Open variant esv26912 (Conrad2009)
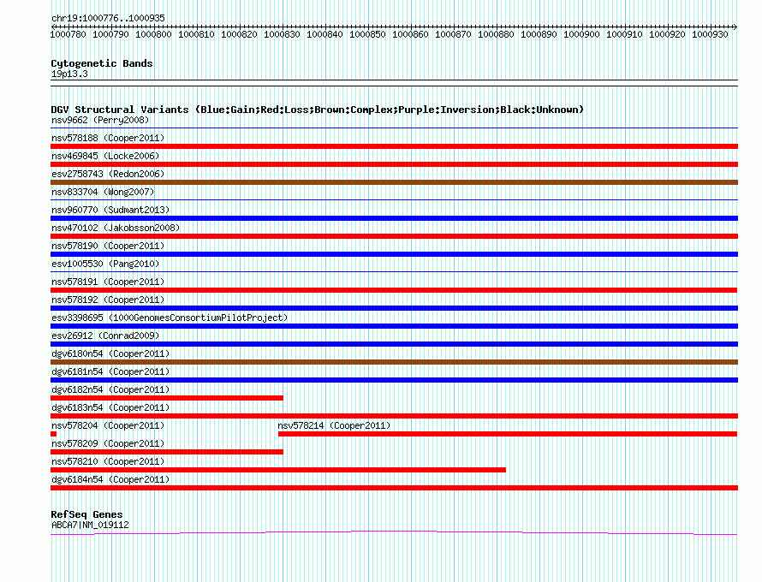Image resolution: width=762 pixels, height=582 pixels. click(x=105, y=336)
